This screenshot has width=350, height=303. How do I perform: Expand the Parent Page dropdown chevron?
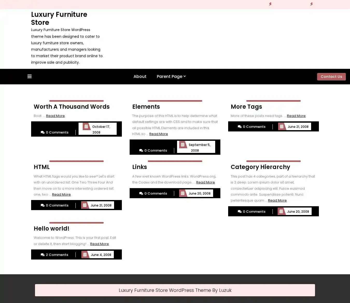click(x=185, y=76)
